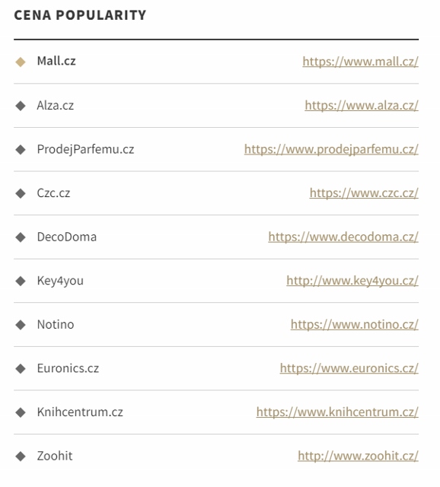Image resolution: width=440 pixels, height=487 pixels.
Task: Click the diamond bullet next to Key4you
Action: click(x=21, y=281)
